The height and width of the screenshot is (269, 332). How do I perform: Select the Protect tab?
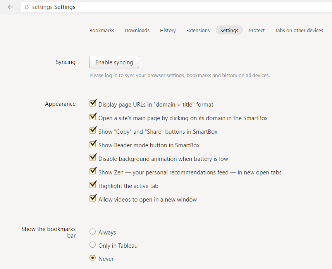pyautogui.click(x=256, y=31)
